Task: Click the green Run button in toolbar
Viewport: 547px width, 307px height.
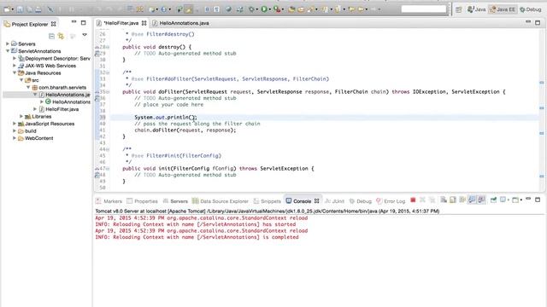Action: pos(264,9)
